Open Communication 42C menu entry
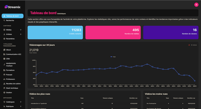Image resolution: width=201 pixels, height=109 pixels. coord(13,54)
